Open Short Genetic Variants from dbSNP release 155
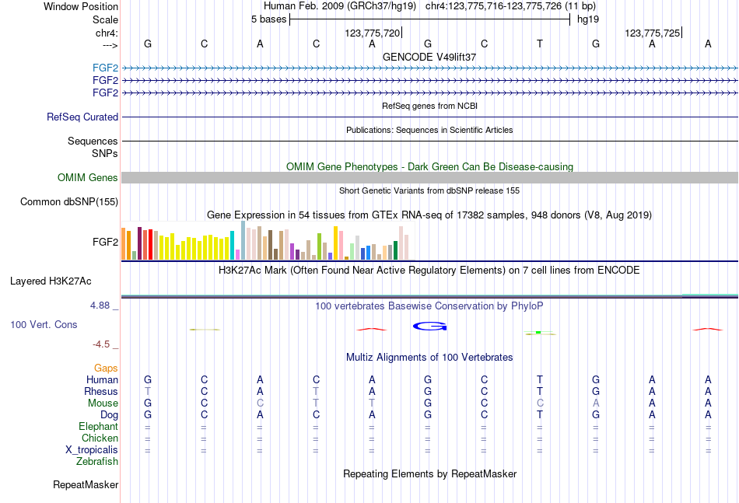739x503 pixels. 429,190
